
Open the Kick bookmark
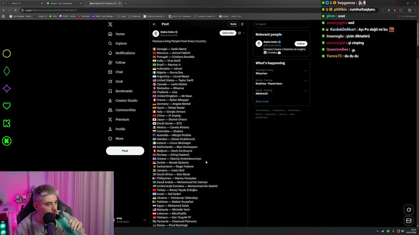coord(53,16)
